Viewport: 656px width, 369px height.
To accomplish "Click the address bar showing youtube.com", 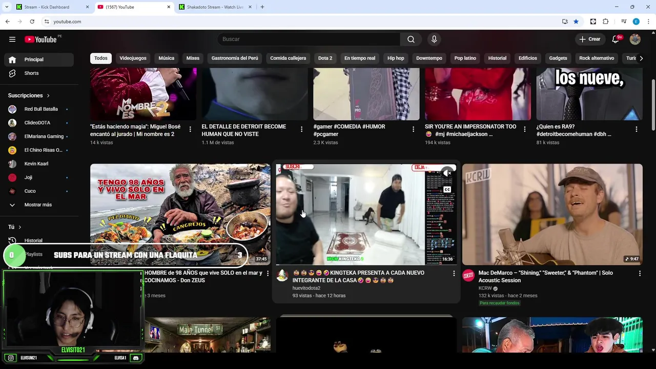I will coord(302,22).
